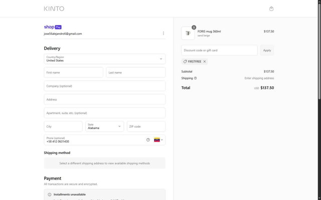The image size is (321, 200).
Task: Click the KINTO logo
Action: [54, 8]
